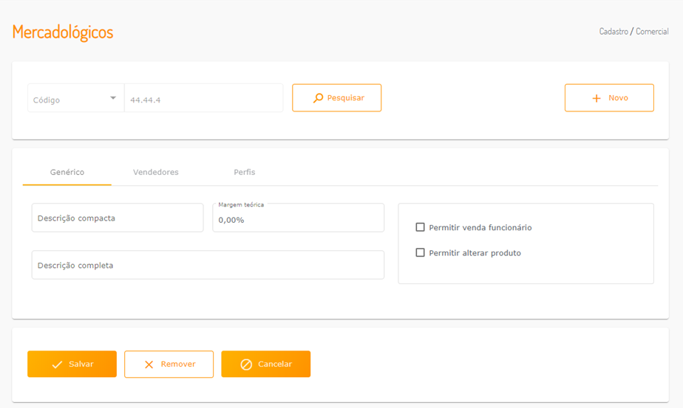Click the checkmark icon in Salvar

(x=57, y=364)
